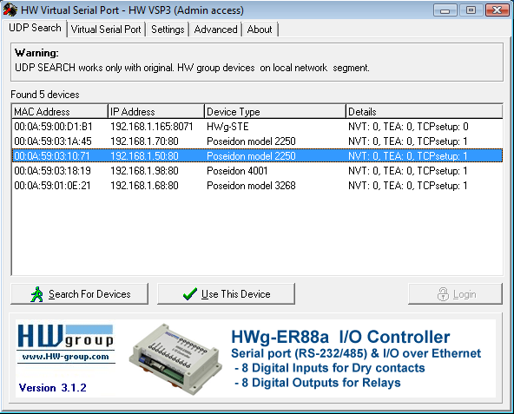Click the Poseidon model 3268 device type cell
Screen dimensions: 514x414
tap(252, 186)
